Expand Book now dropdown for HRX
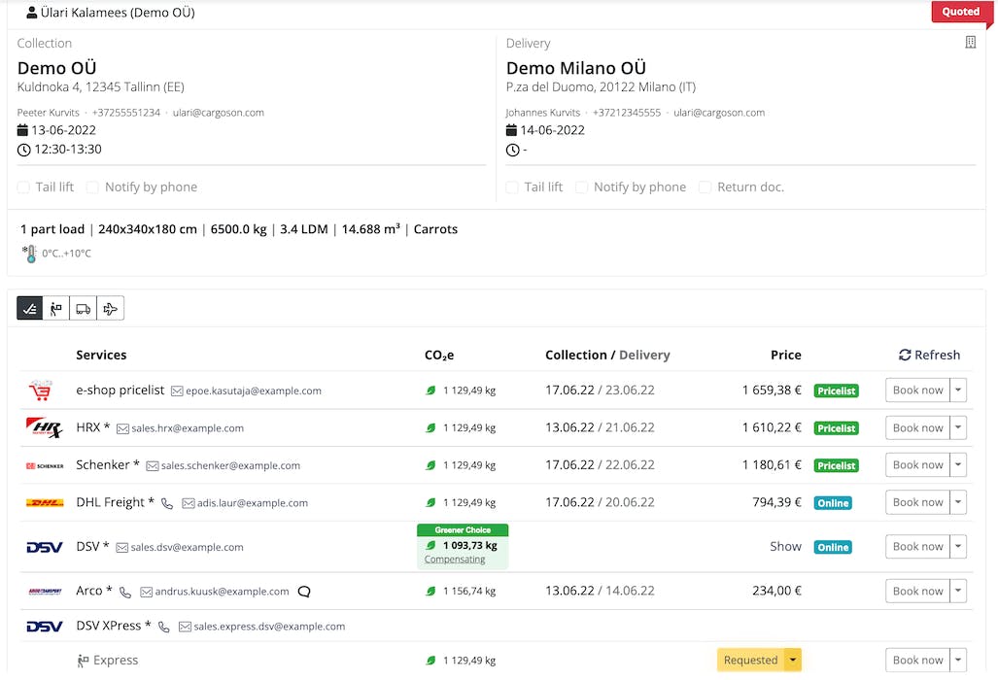Viewport: 998px width, 680px height. 958,427
